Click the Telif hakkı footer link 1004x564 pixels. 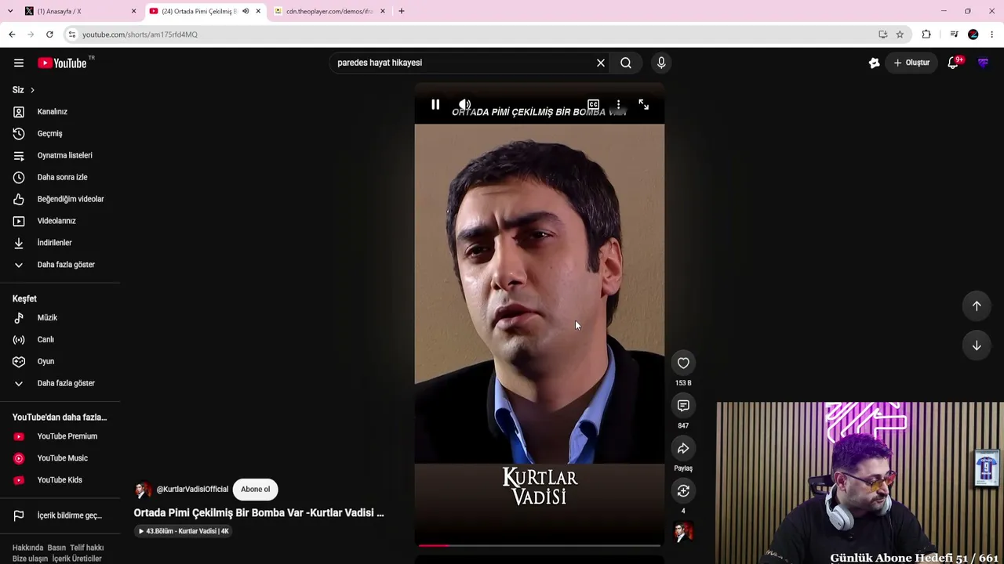click(86, 548)
